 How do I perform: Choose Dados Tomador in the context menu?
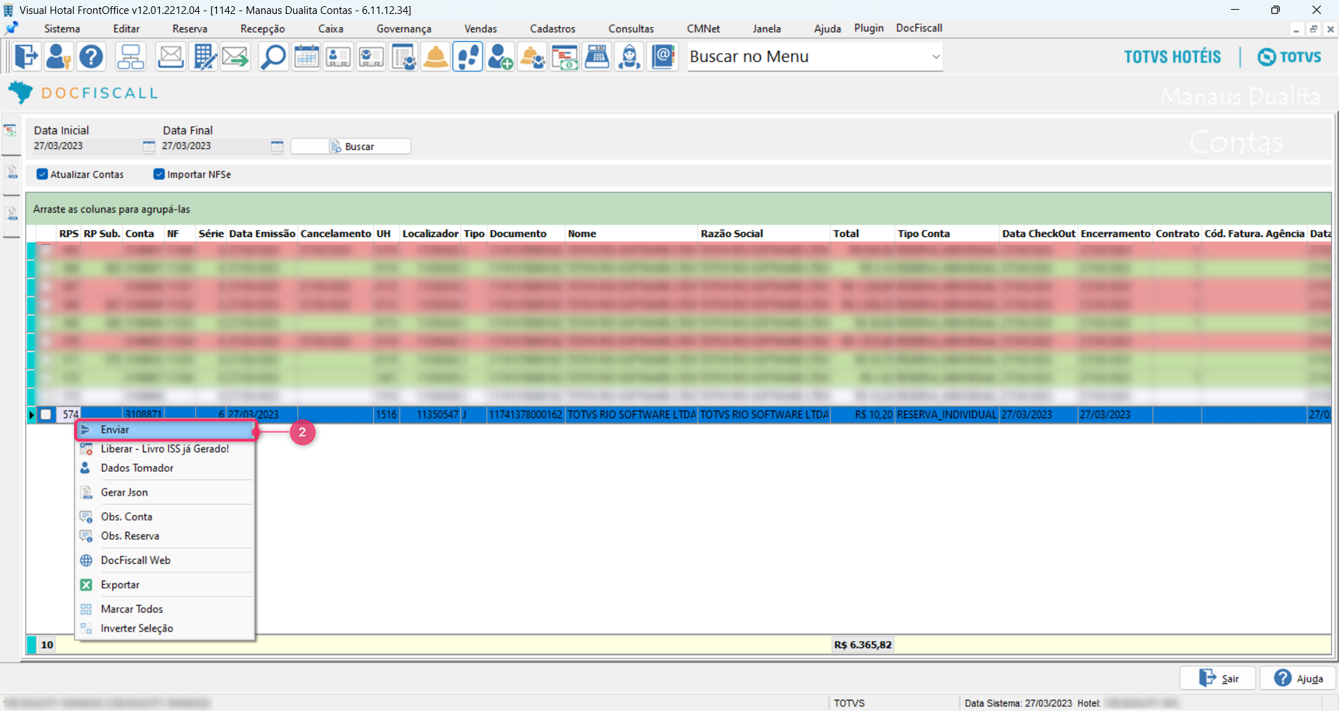(165, 468)
